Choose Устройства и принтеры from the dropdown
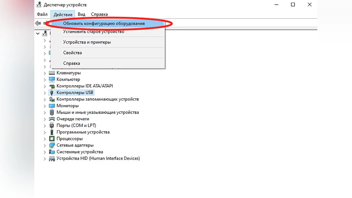This screenshot has width=352, height=198. pos(108,42)
